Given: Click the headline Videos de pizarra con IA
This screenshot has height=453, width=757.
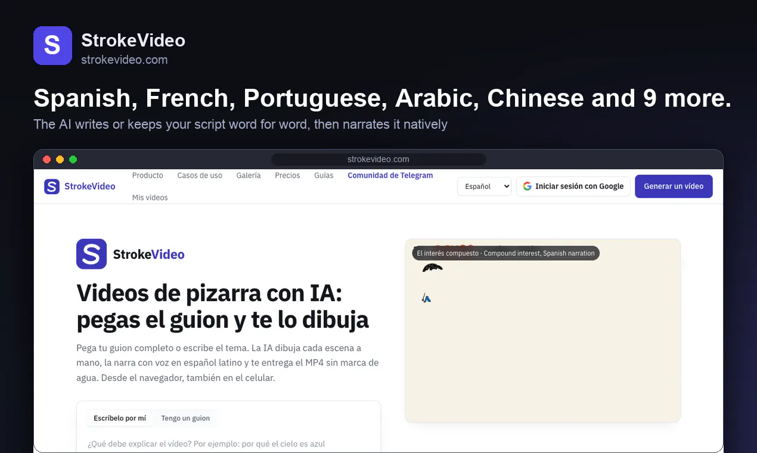Looking at the screenshot, I should [x=223, y=306].
